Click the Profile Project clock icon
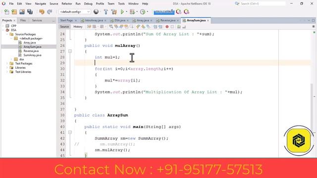Viewport: 317px width, 178px height. (143, 12)
